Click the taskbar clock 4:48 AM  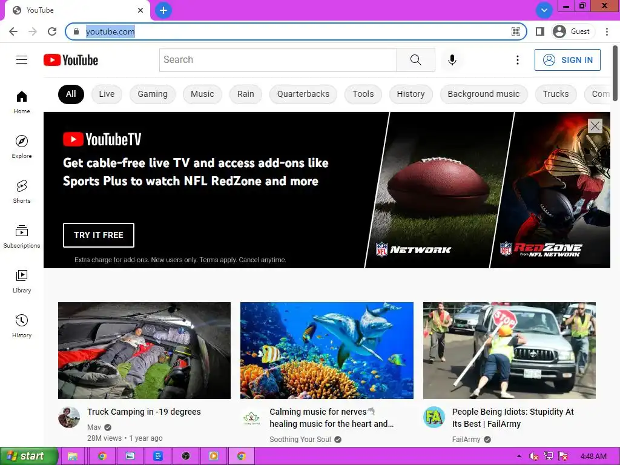click(593, 456)
